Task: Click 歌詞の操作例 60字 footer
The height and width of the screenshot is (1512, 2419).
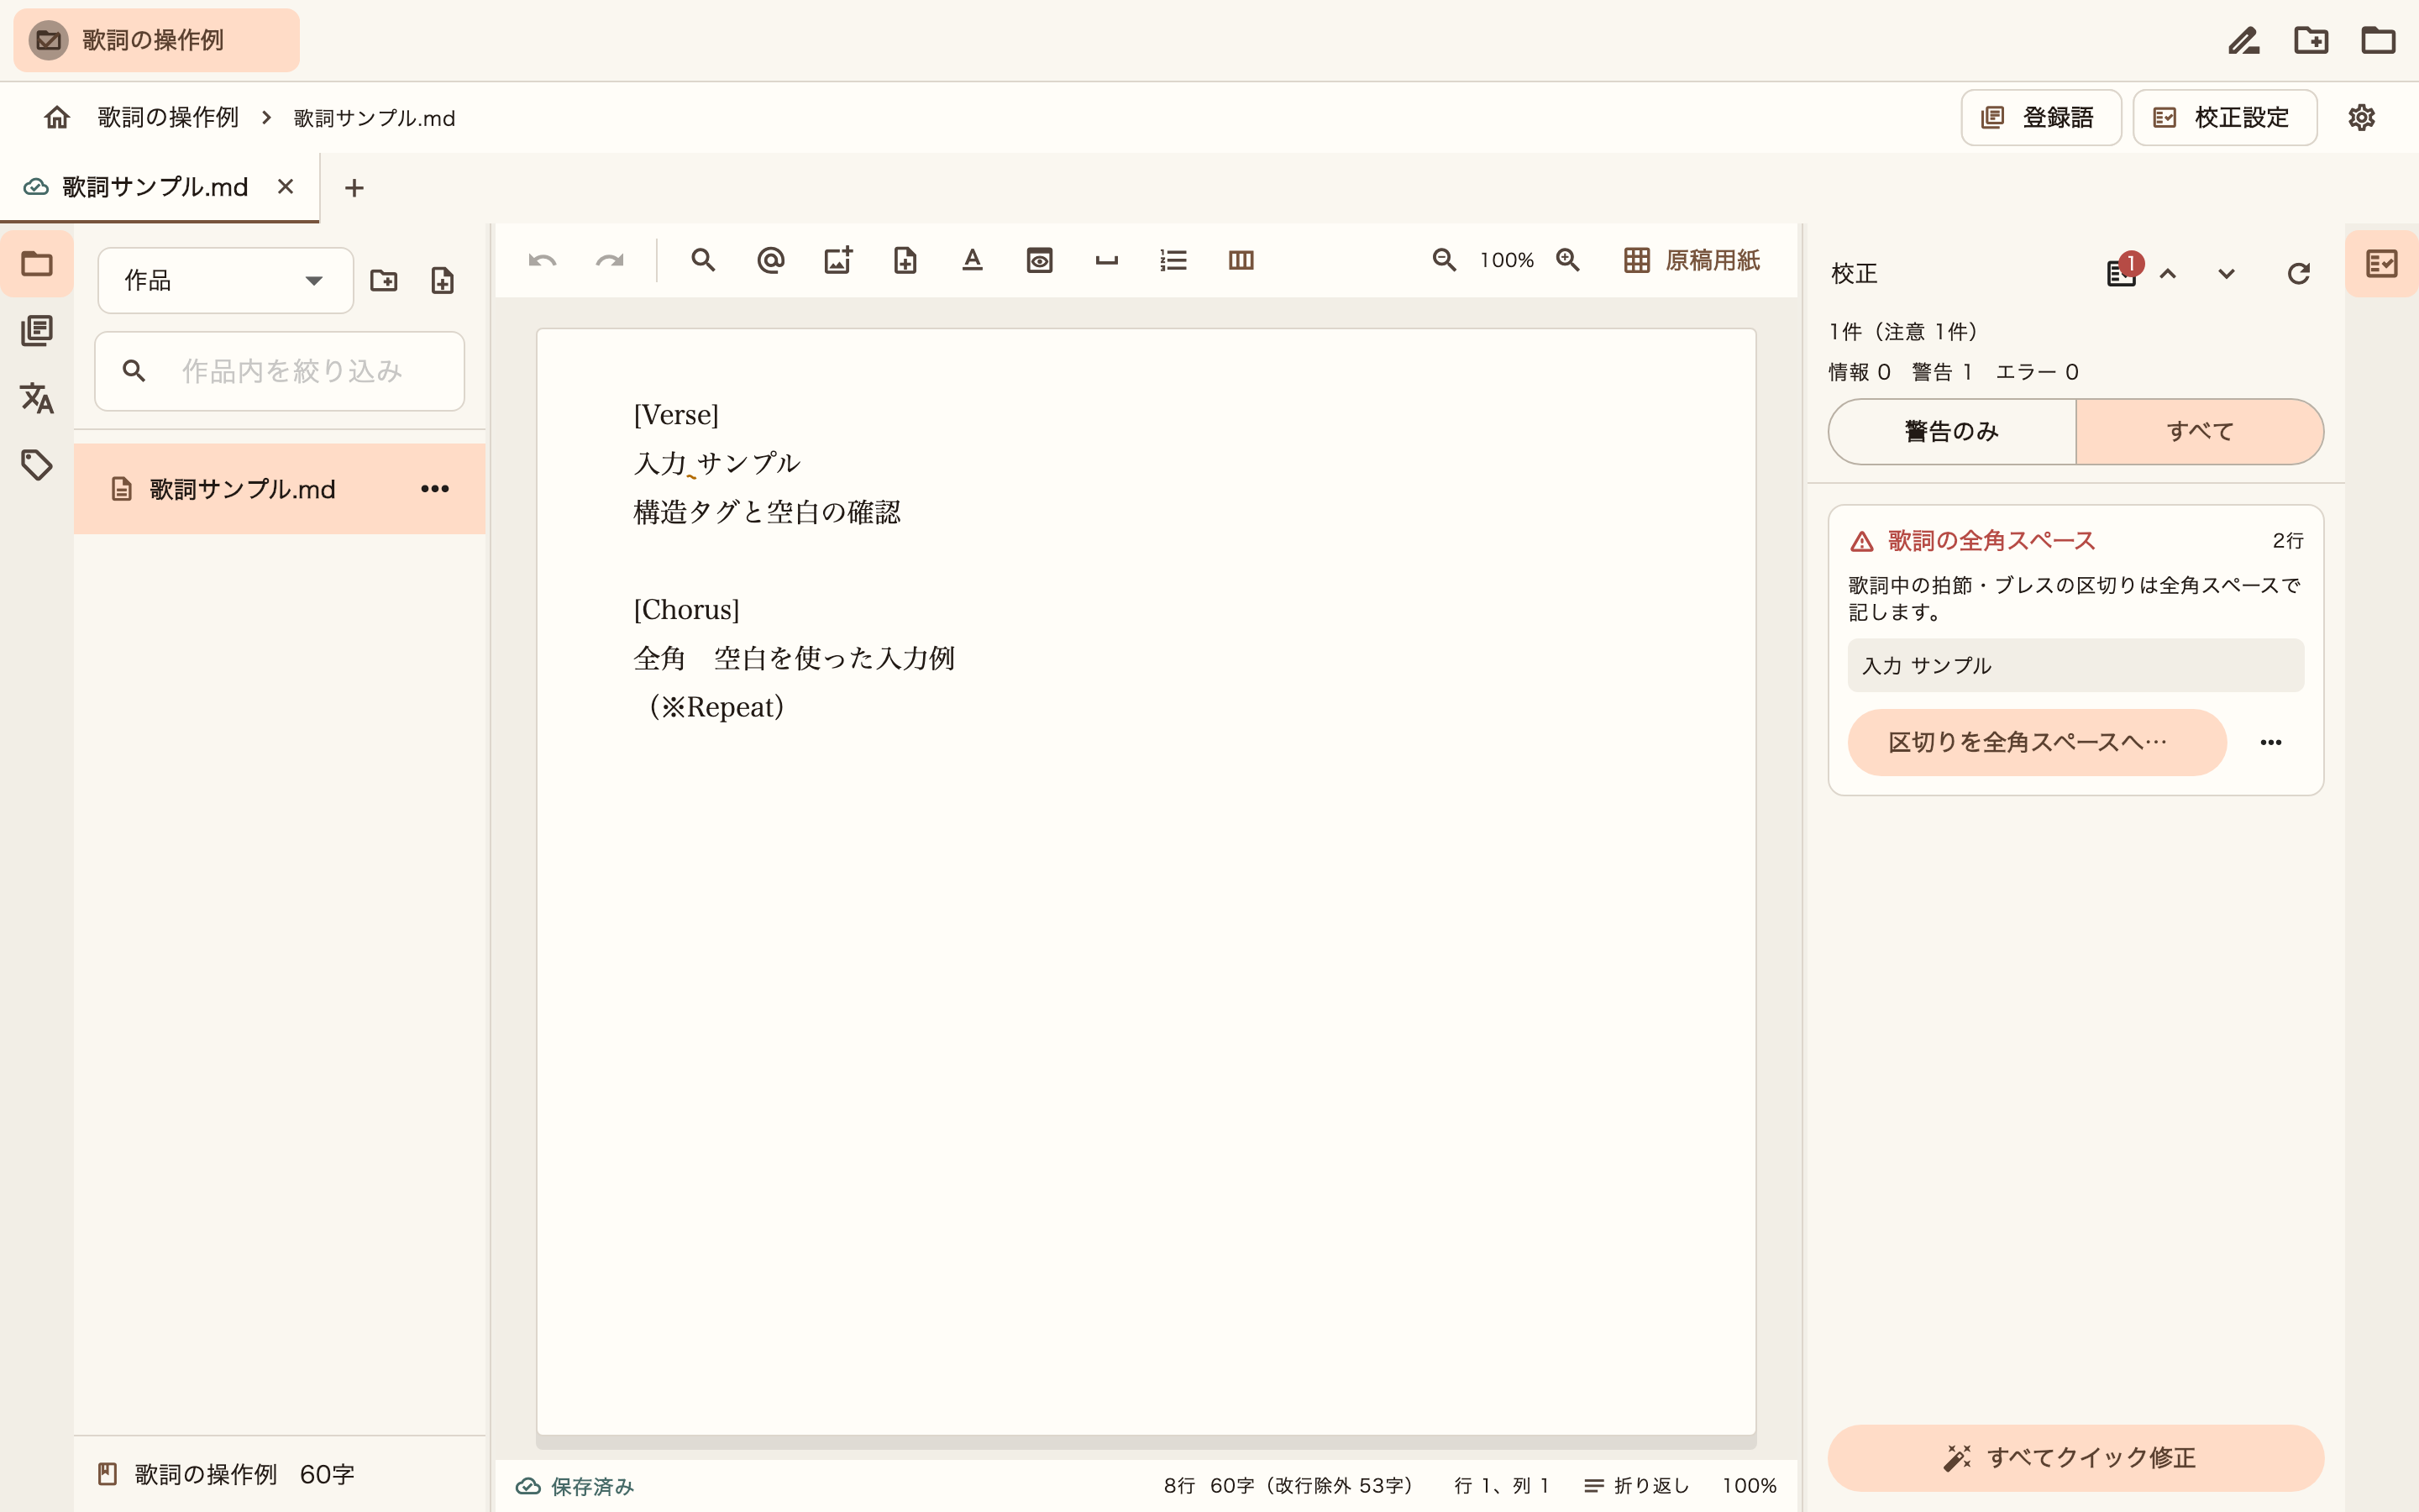Action: point(226,1475)
